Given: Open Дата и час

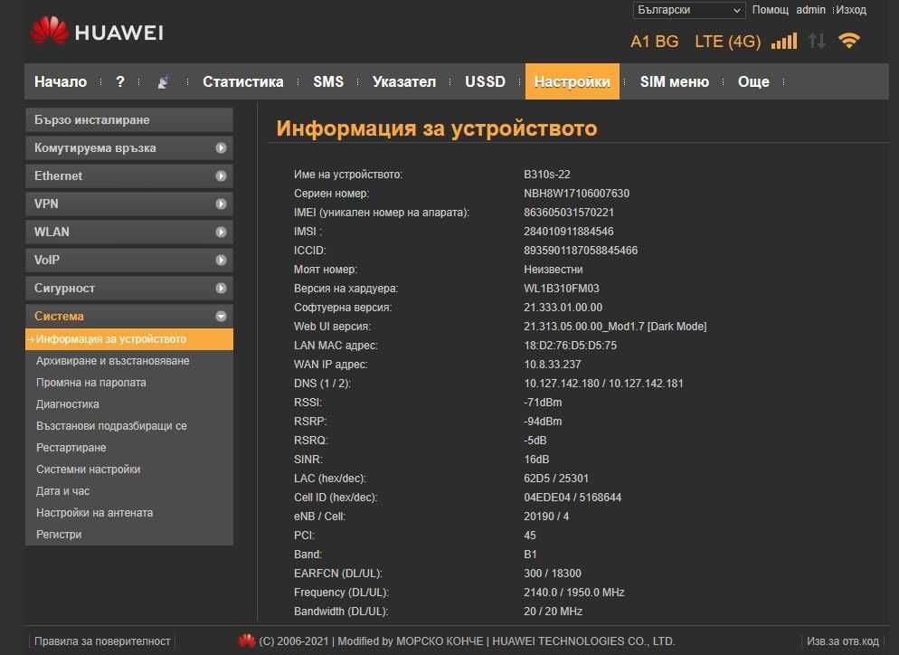Looking at the screenshot, I should click(x=63, y=491).
